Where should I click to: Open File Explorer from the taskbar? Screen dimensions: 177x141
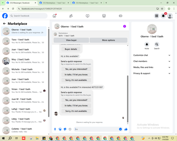pyautogui.click(x=37, y=138)
